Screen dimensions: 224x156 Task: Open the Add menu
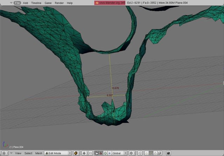(x=26, y=3)
